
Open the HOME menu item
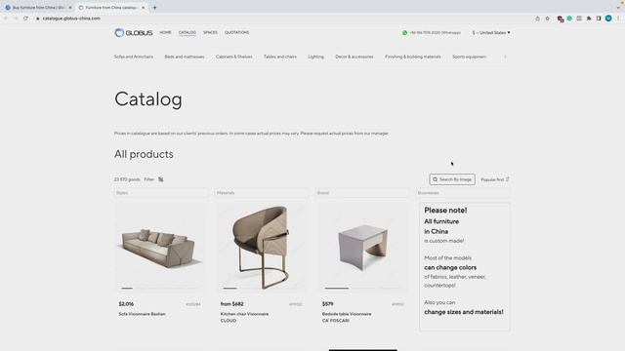pos(165,32)
